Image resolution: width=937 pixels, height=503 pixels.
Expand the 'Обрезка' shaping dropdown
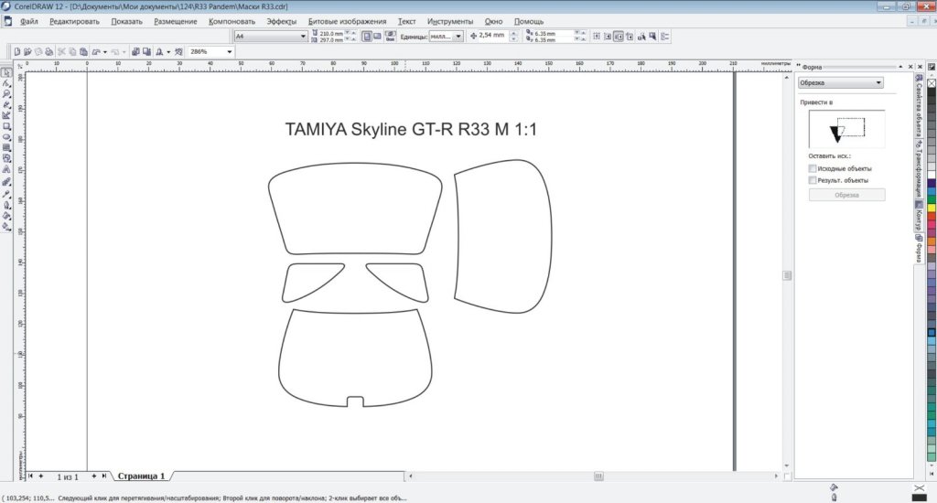click(x=878, y=82)
